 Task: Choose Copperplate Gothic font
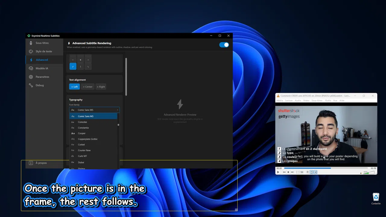[93, 139]
